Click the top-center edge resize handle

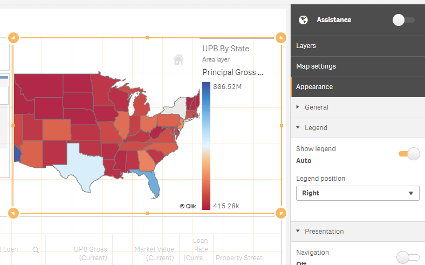[x=147, y=38]
